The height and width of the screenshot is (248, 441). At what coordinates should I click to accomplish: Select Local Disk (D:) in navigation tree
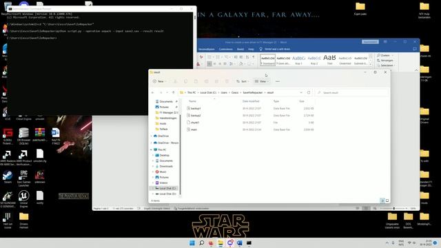(x=165, y=194)
